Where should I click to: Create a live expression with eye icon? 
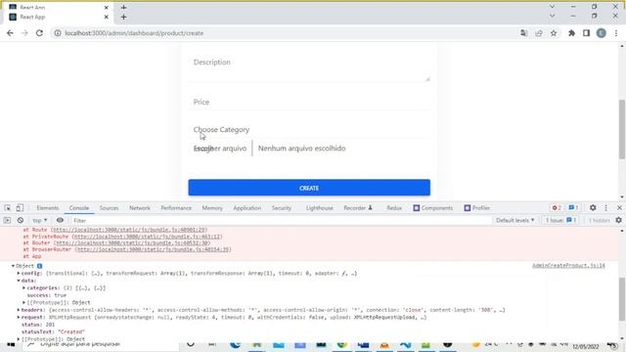click(60, 220)
